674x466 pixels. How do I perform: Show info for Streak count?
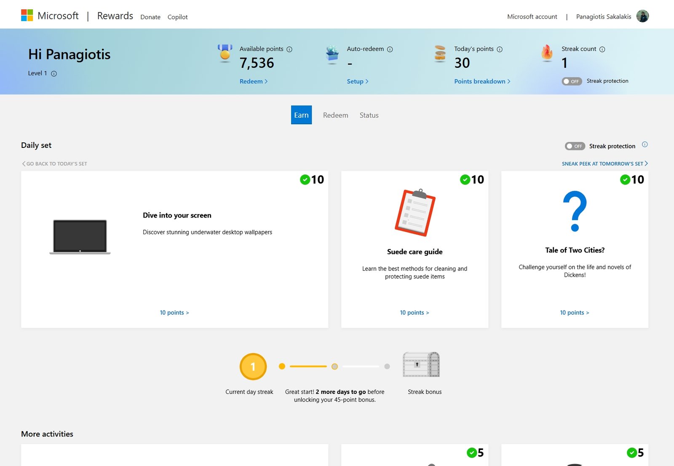tap(602, 49)
